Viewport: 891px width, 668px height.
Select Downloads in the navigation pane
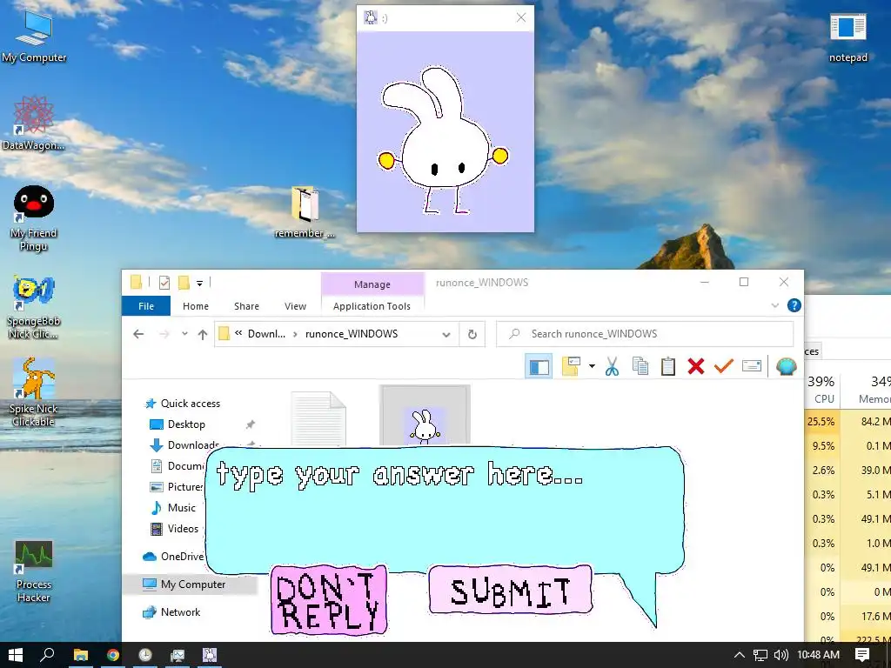pos(184,444)
